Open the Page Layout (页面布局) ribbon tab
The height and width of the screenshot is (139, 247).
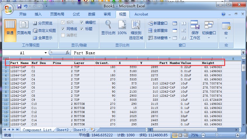point(57,14)
